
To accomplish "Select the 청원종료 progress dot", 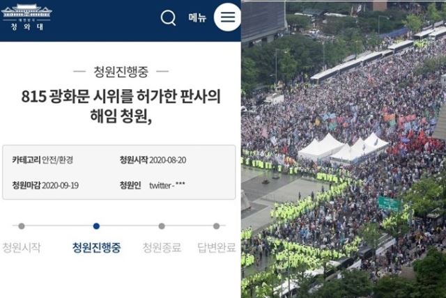I will (x=162, y=226).
